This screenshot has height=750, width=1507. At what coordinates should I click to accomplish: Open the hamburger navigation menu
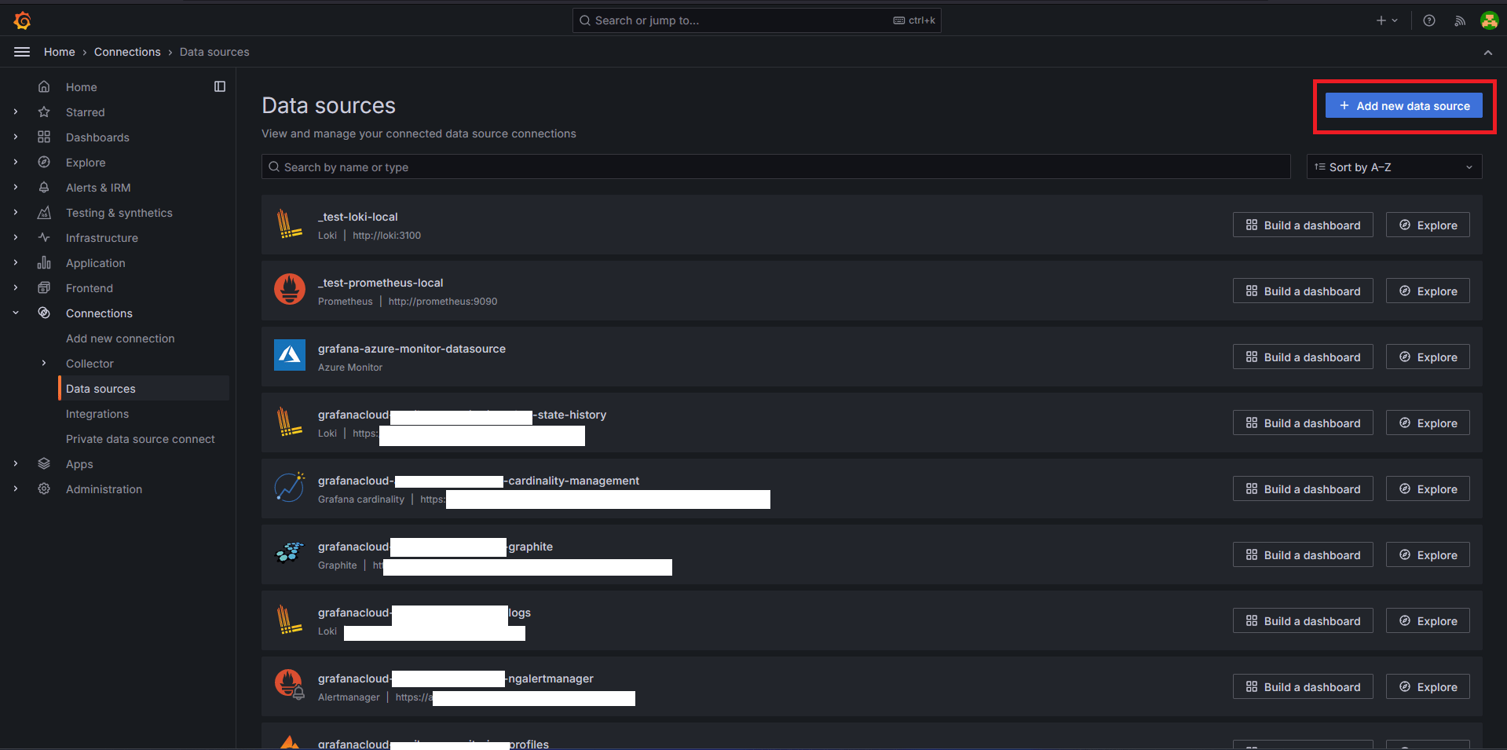(x=22, y=52)
